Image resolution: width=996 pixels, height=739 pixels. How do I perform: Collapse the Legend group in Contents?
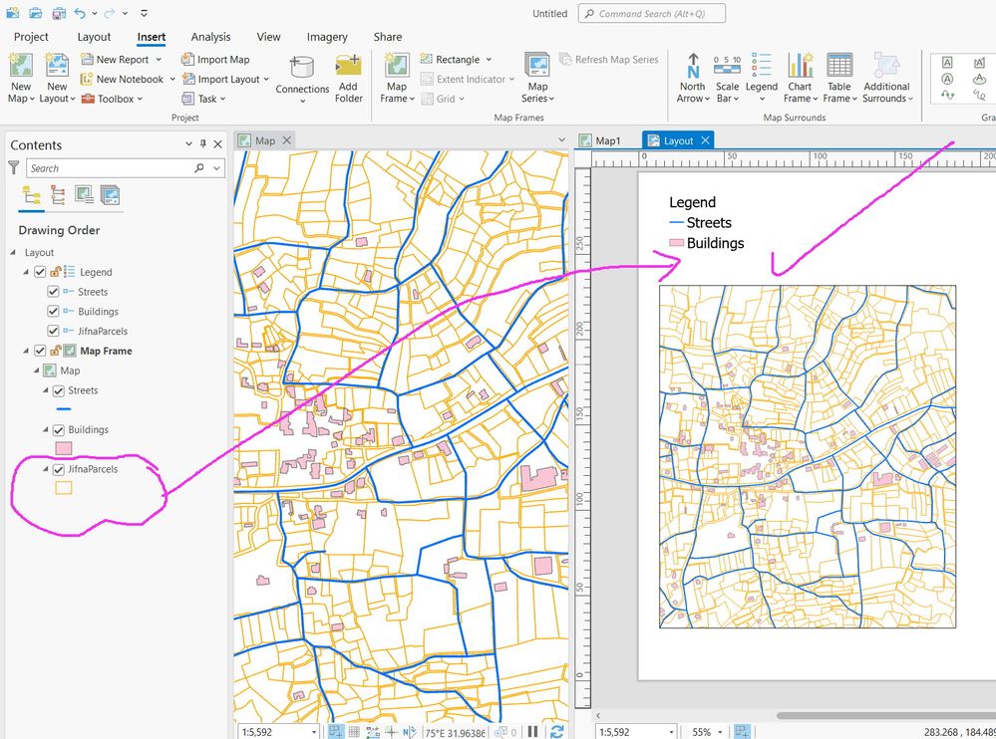click(x=26, y=272)
